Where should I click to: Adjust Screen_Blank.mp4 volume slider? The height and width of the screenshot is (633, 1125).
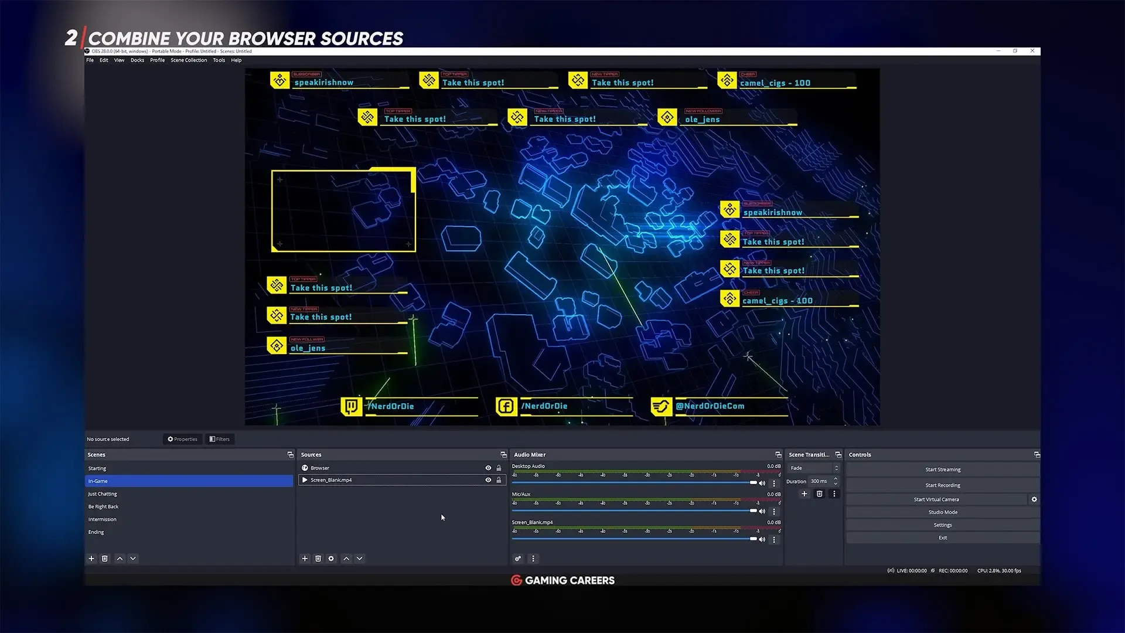tap(753, 539)
